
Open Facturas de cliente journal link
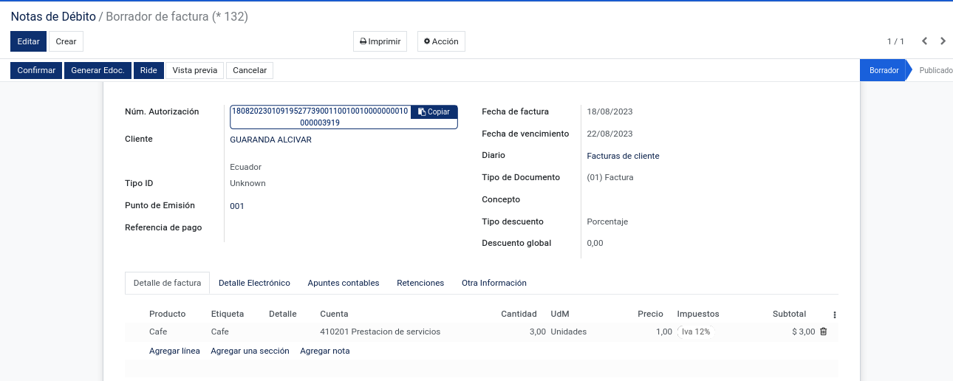623,156
